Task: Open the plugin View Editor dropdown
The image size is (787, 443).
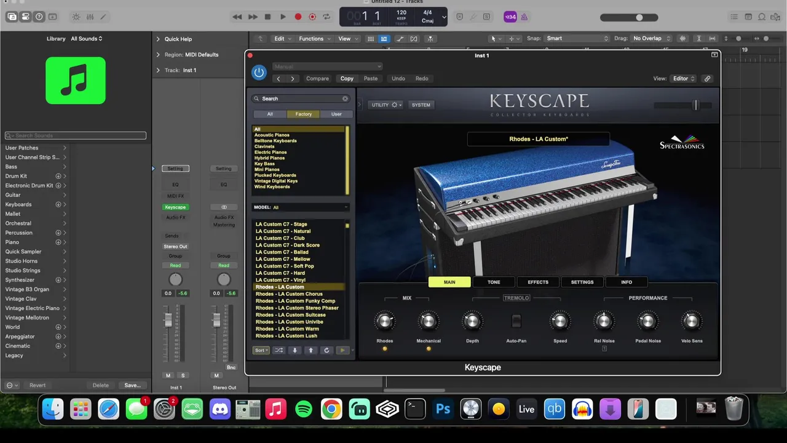Action: (684, 79)
